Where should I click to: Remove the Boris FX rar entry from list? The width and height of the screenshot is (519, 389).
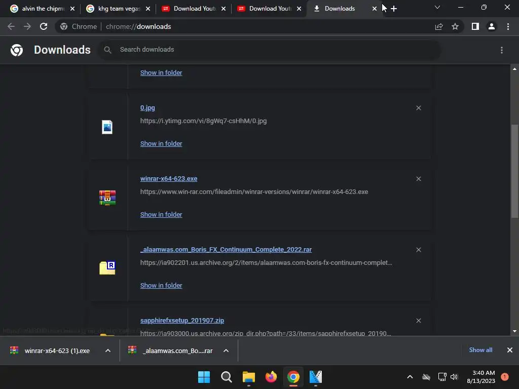(418, 250)
